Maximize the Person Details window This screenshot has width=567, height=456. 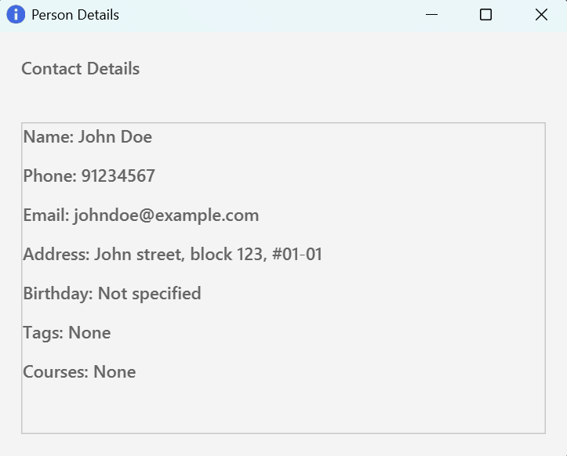485,15
